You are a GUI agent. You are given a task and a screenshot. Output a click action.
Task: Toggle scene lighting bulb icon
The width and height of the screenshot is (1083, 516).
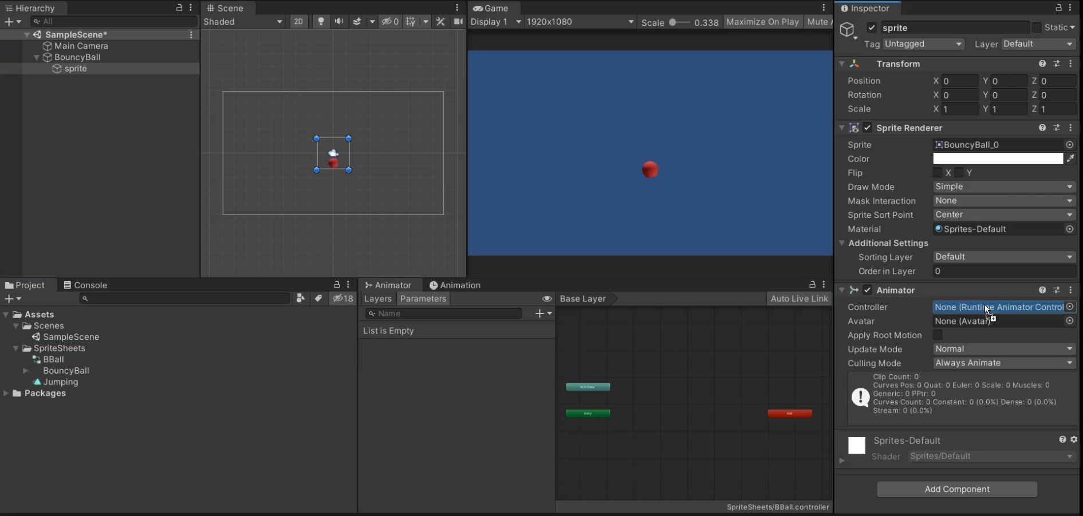[321, 22]
